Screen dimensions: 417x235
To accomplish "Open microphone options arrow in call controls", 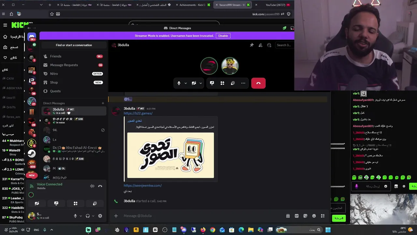I will pos(186,83).
